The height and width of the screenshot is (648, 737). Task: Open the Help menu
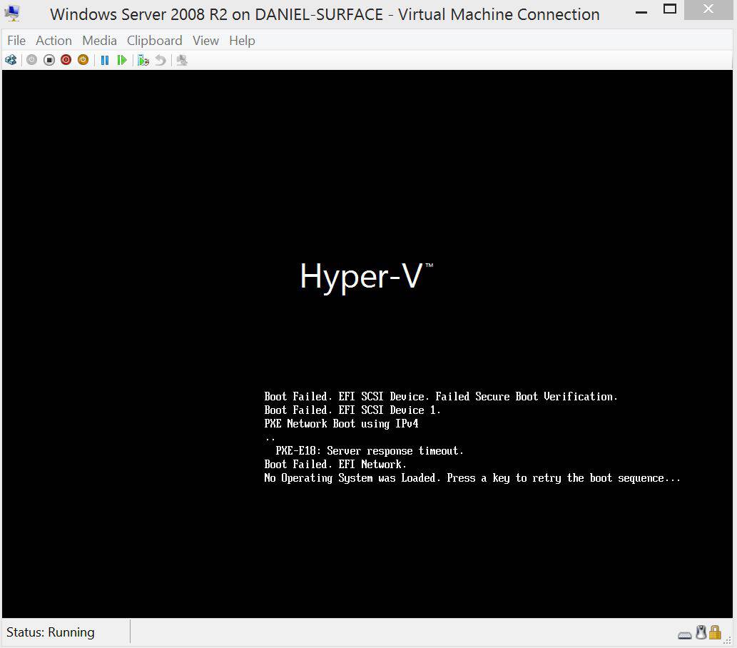(x=242, y=41)
